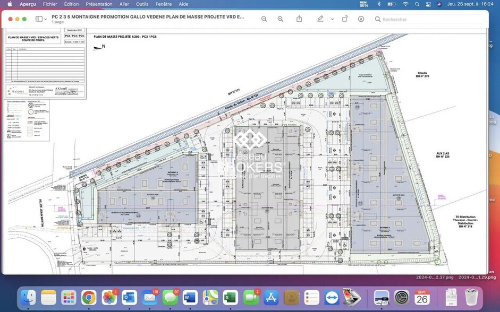Open the Présentation menu
The image size is (500, 312).
tap(99, 4)
